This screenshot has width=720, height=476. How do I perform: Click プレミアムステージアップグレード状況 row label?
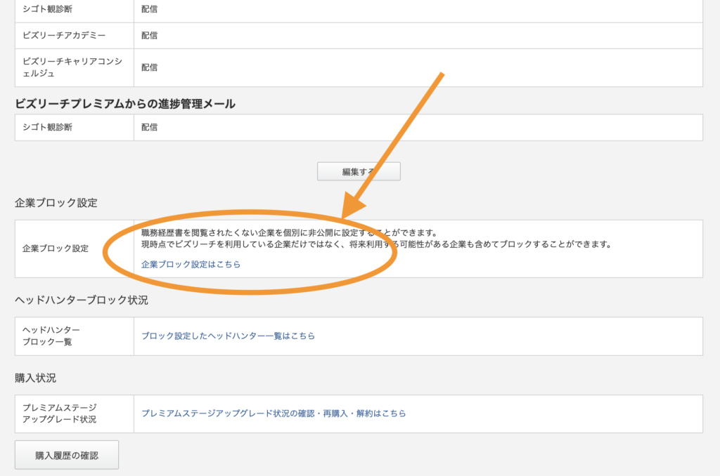pyautogui.click(x=59, y=414)
